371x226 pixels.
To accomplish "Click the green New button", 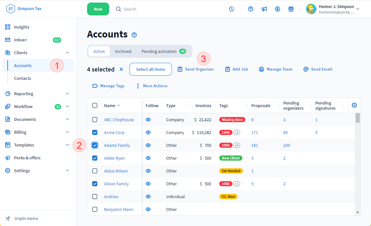I will [x=98, y=9].
